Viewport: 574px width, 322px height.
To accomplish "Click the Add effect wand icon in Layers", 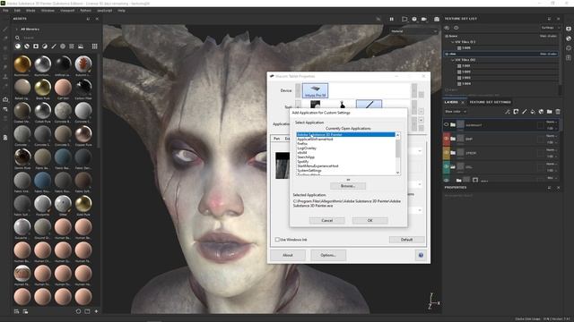I will (x=508, y=112).
